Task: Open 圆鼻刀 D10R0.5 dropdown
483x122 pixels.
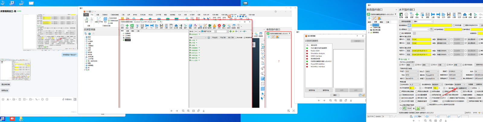Action: tap(455, 71)
